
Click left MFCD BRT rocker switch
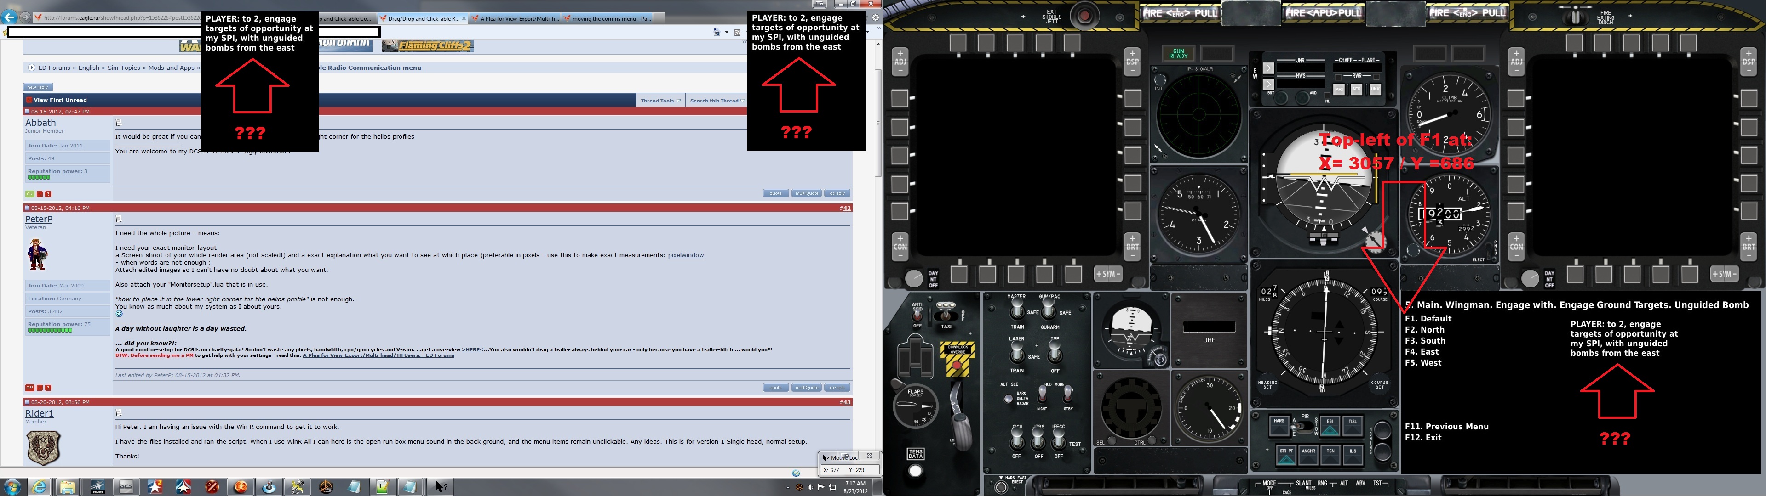tap(1132, 248)
